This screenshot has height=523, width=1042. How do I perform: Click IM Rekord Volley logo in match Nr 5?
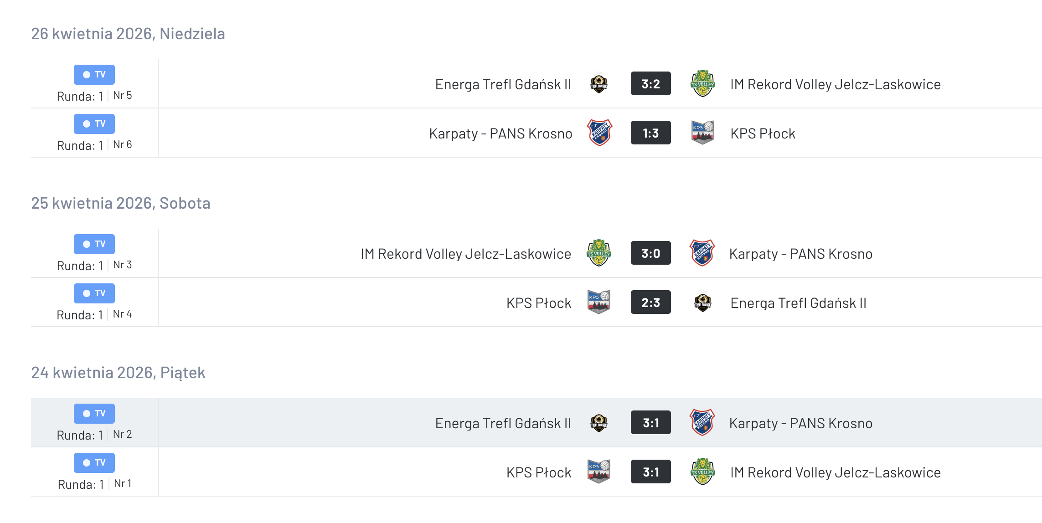click(x=702, y=83)
